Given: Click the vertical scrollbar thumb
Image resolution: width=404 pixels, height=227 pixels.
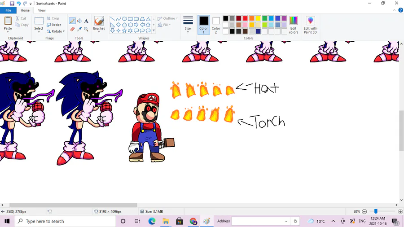Looking at the screenshot, I should (x=401, y=131).
